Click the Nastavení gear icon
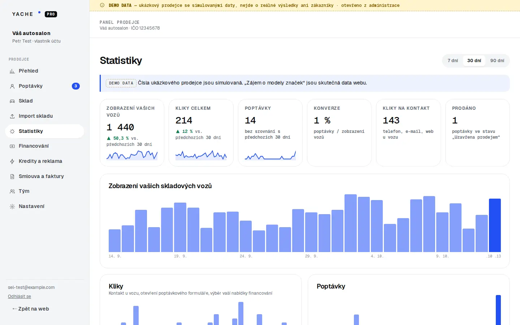Viewport: 520px width, 325px height. 12,207
